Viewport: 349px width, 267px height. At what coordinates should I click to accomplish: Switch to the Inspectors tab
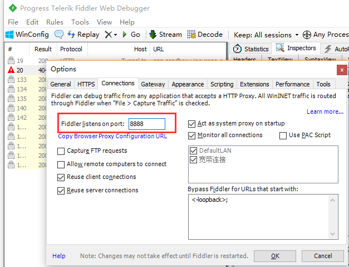296,48
